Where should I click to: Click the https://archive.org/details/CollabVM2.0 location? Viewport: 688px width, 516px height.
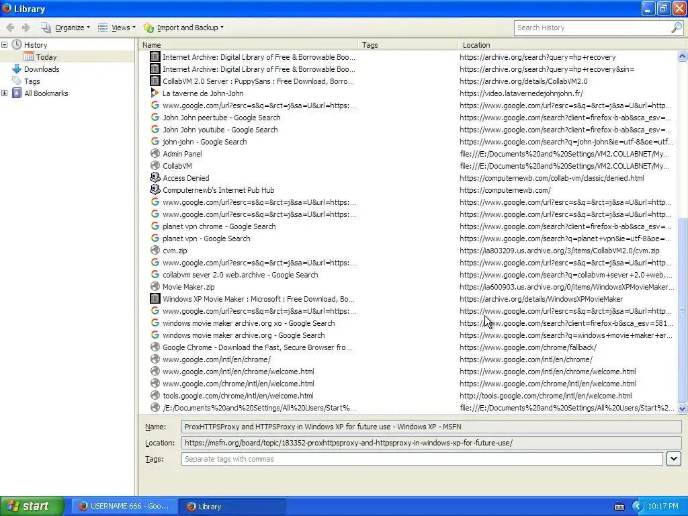coord(523,81)
